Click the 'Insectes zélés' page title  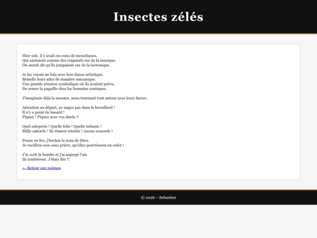pyautogui.click(x=158, y=17)
